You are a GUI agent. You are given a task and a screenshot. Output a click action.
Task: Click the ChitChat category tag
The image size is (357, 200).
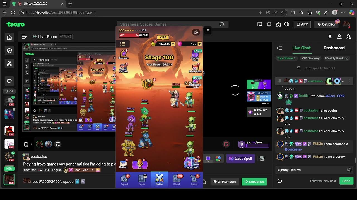pos(30,170)
